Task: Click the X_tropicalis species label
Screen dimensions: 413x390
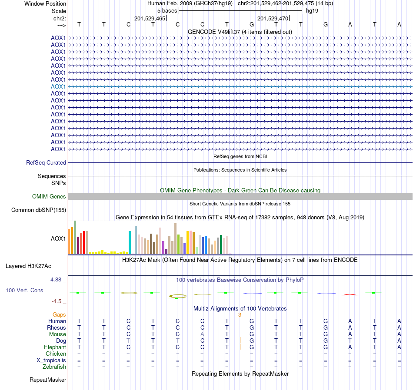Action: click(x=51, y=360)
